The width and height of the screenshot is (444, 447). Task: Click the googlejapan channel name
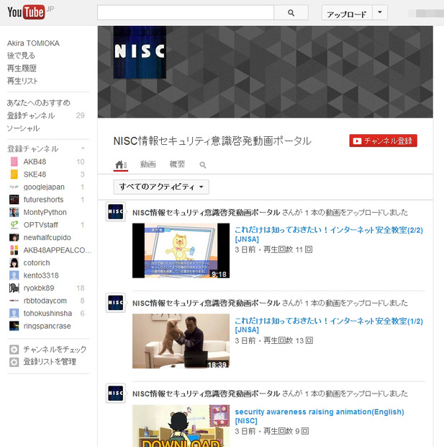click(44, 187)
